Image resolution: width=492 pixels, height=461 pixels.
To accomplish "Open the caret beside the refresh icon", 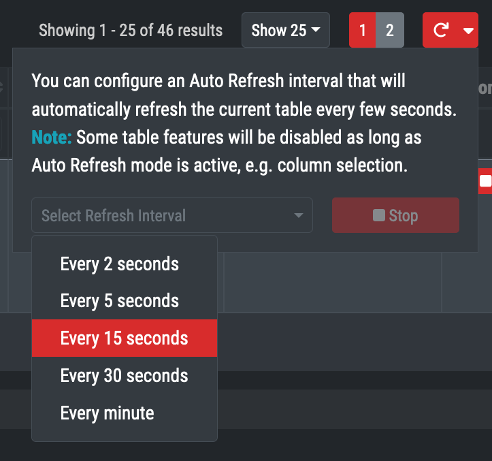I will click(468, 31).
